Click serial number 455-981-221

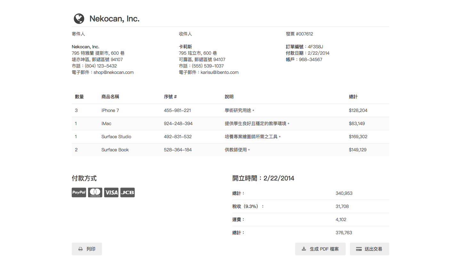click(177, 110)
